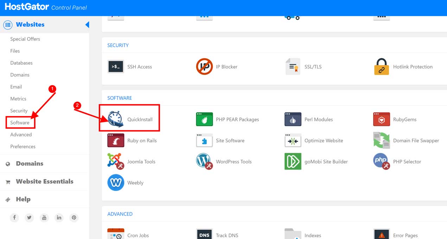Select Preferences in the sidebar
This screenshot has width=447, height=239.
(23, 147)
